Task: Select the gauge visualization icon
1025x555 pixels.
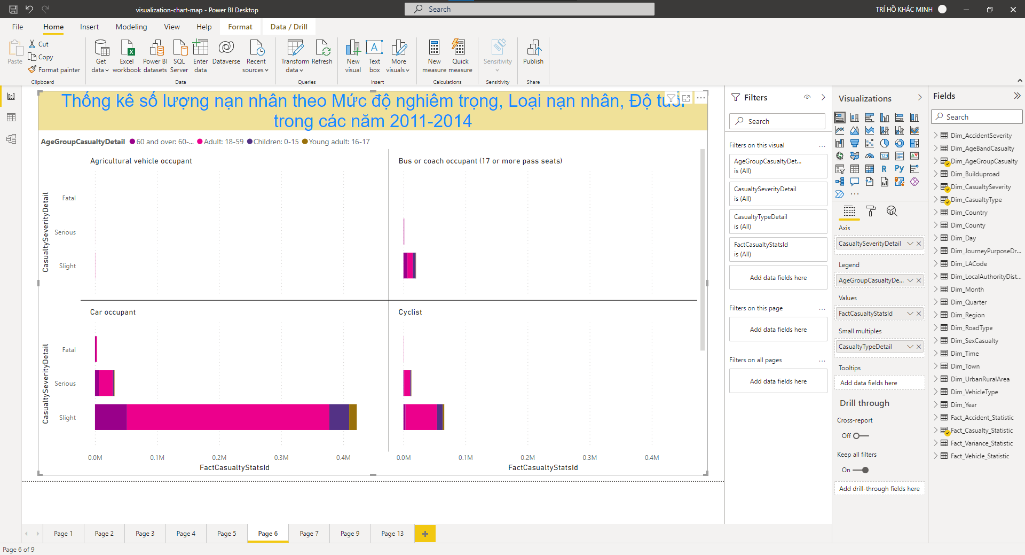Action: (x=870, y=156)
